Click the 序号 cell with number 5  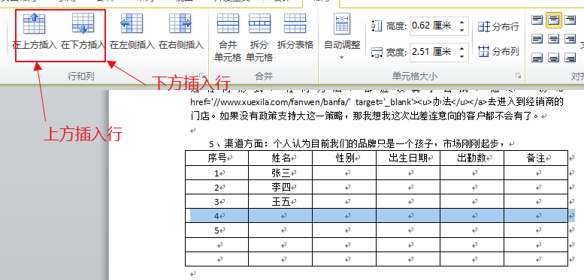coord(216,230)
